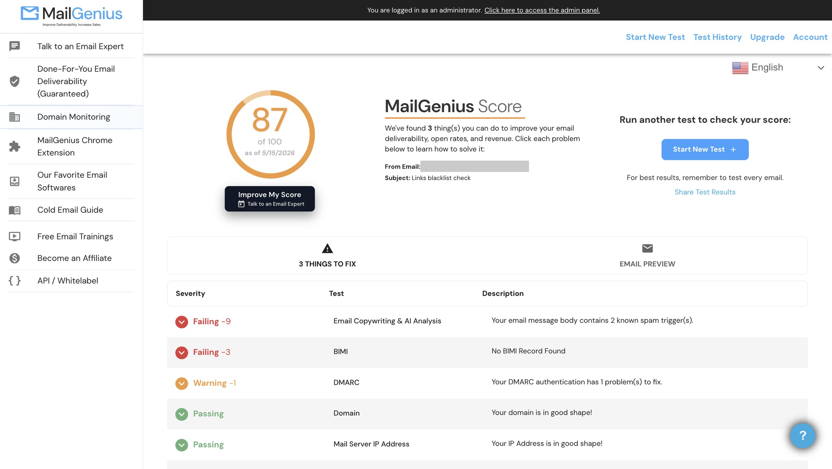Click the DMARC '1 problem(s) to fix' description
The image size is (832, 469).
[577, 382]
